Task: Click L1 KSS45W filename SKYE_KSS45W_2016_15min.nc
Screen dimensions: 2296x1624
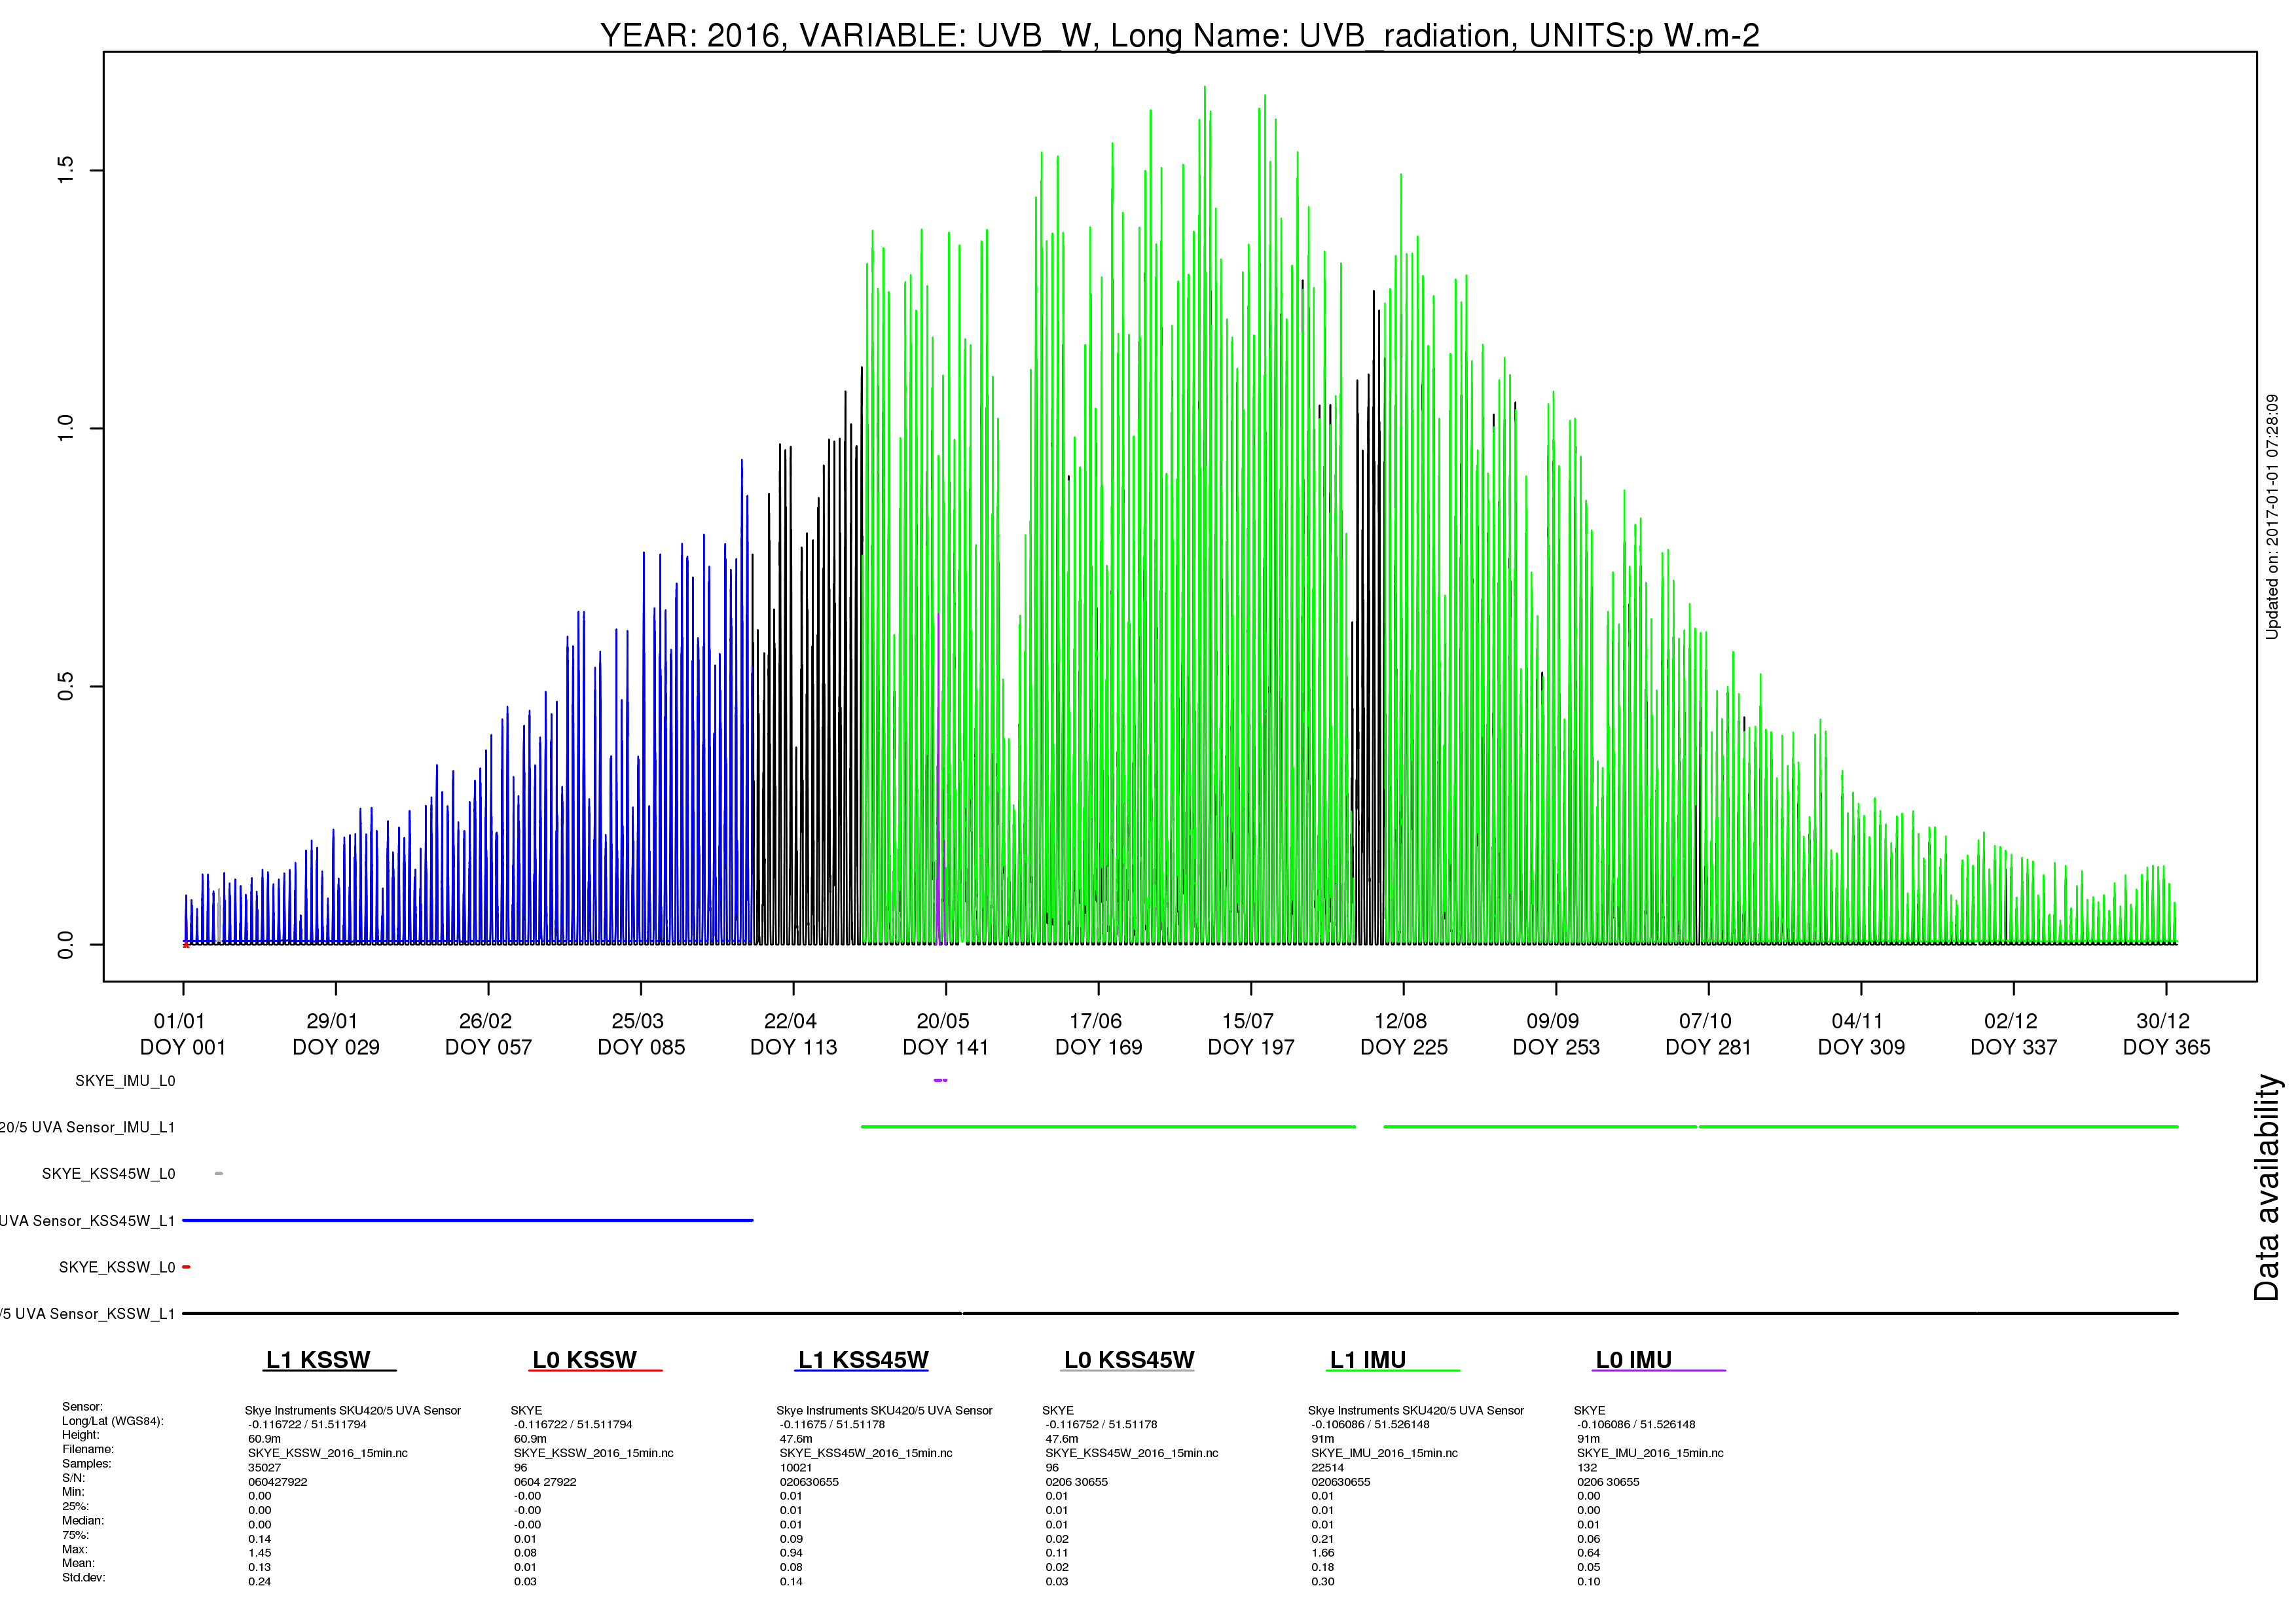Action: point(866,1453)
